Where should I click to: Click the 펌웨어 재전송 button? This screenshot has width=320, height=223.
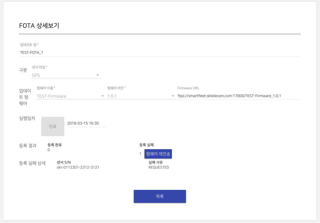(158, 154)
